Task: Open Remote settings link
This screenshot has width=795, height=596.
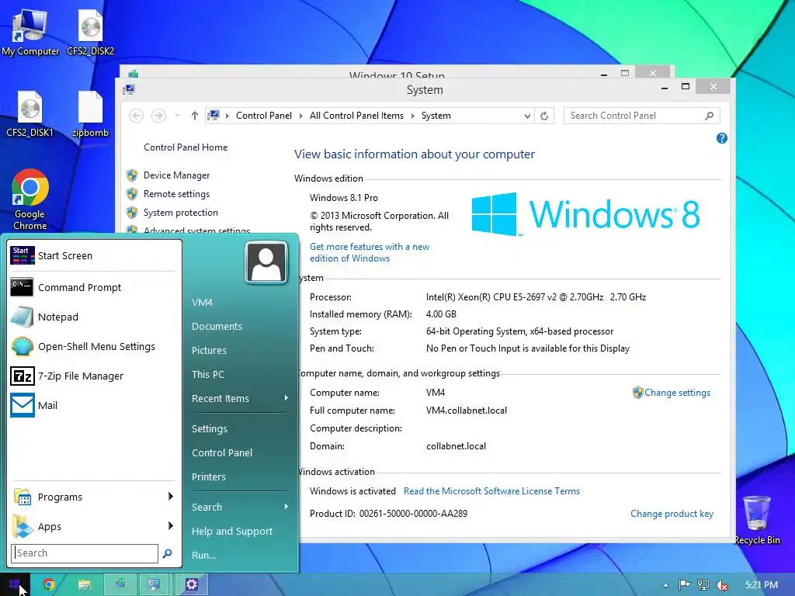Action: click(176, 194)
